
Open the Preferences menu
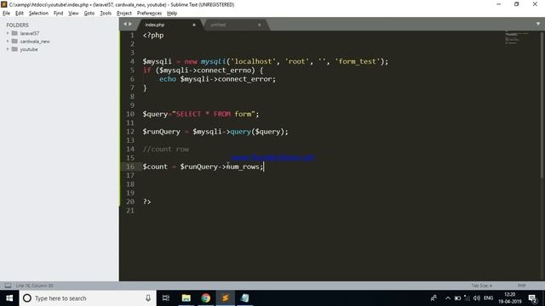(149, 14)
